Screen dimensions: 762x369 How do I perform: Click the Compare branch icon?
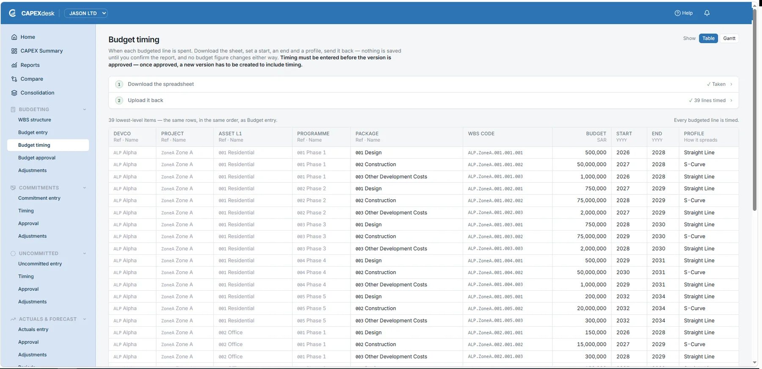(x=14, y=79)
